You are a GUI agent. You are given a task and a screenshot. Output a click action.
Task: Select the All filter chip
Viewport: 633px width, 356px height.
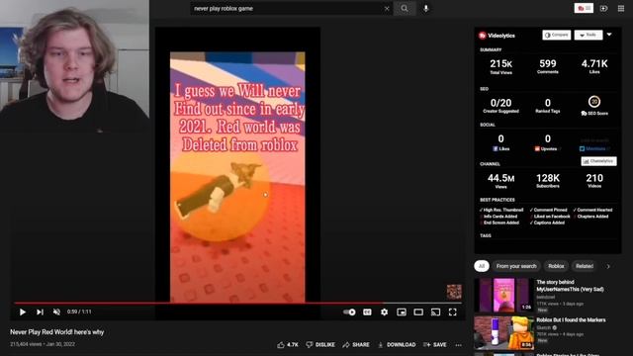[x=482, y=266]
